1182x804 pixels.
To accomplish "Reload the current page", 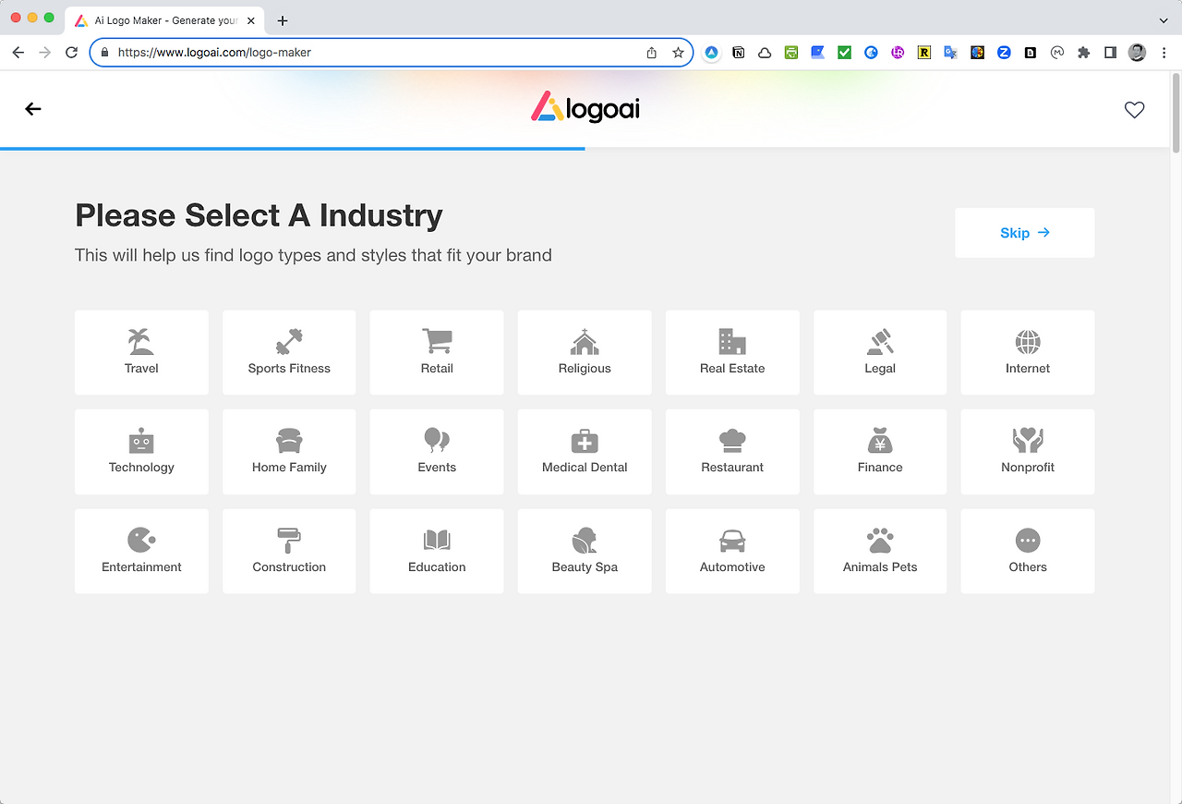I will click(x=71, y=53).
